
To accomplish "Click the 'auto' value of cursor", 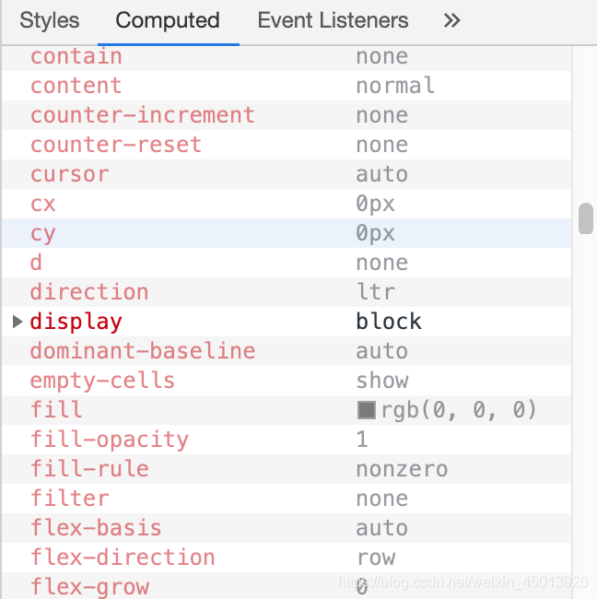I will click(x=382, y=174).
